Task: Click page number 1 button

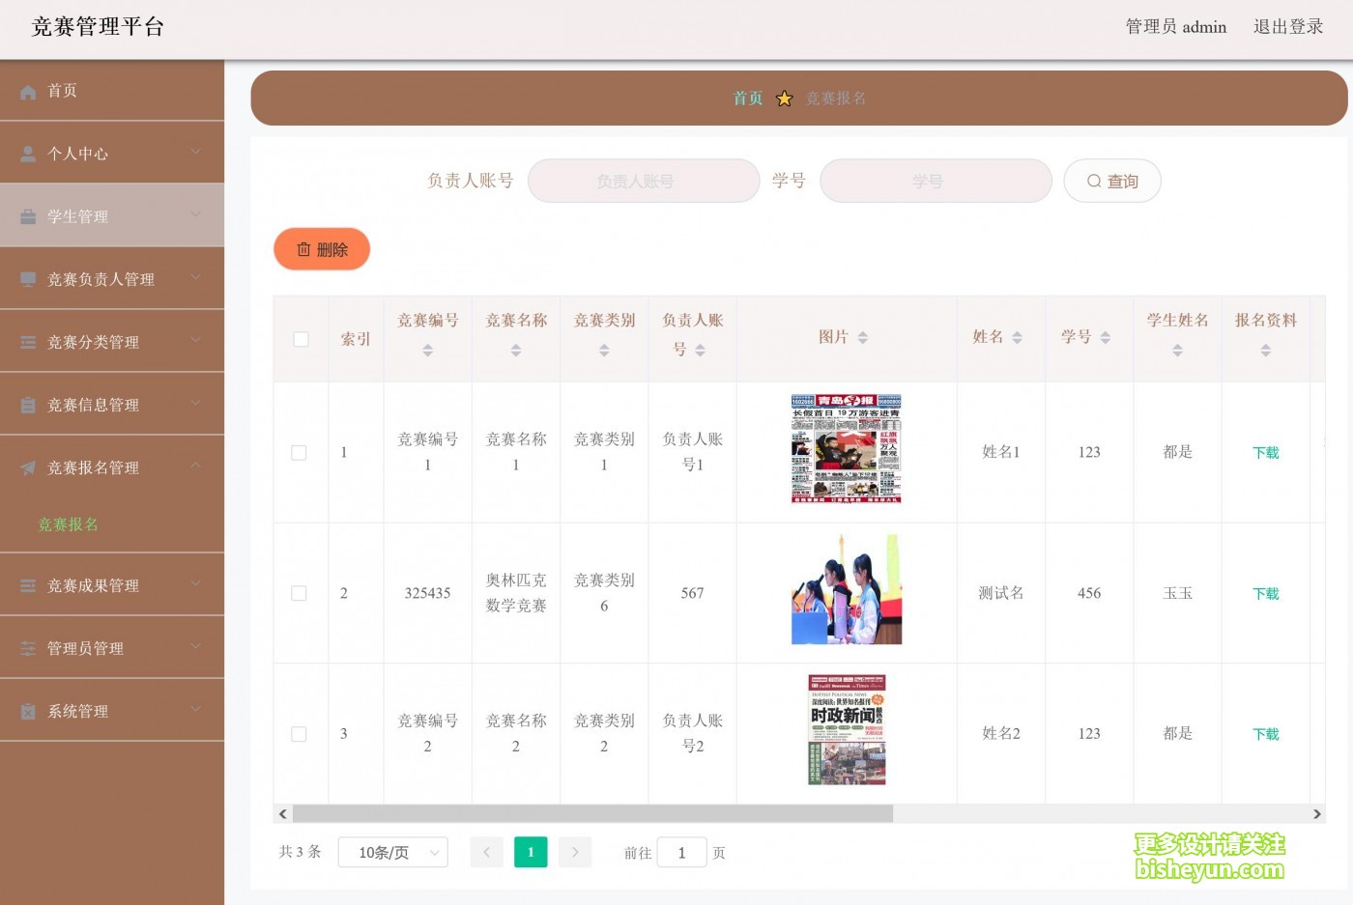Action: pos(531,852)
